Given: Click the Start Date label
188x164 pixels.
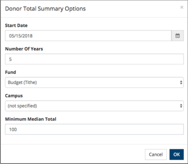Looking at the screenshot, I should tap(16, 25).
